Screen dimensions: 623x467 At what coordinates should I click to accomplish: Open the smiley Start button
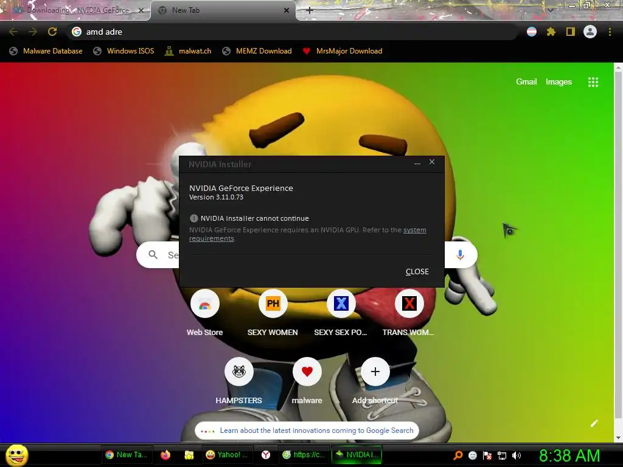click(17, 455)
